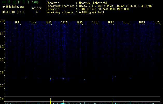Screen dimensions: 163x104
Task: Click the meteor echo between 1811 and 1812
Action: coord(26,78)
